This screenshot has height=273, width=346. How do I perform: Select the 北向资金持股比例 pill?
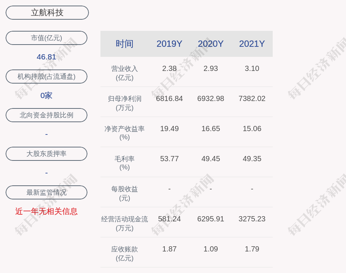(x=47, y=115)
